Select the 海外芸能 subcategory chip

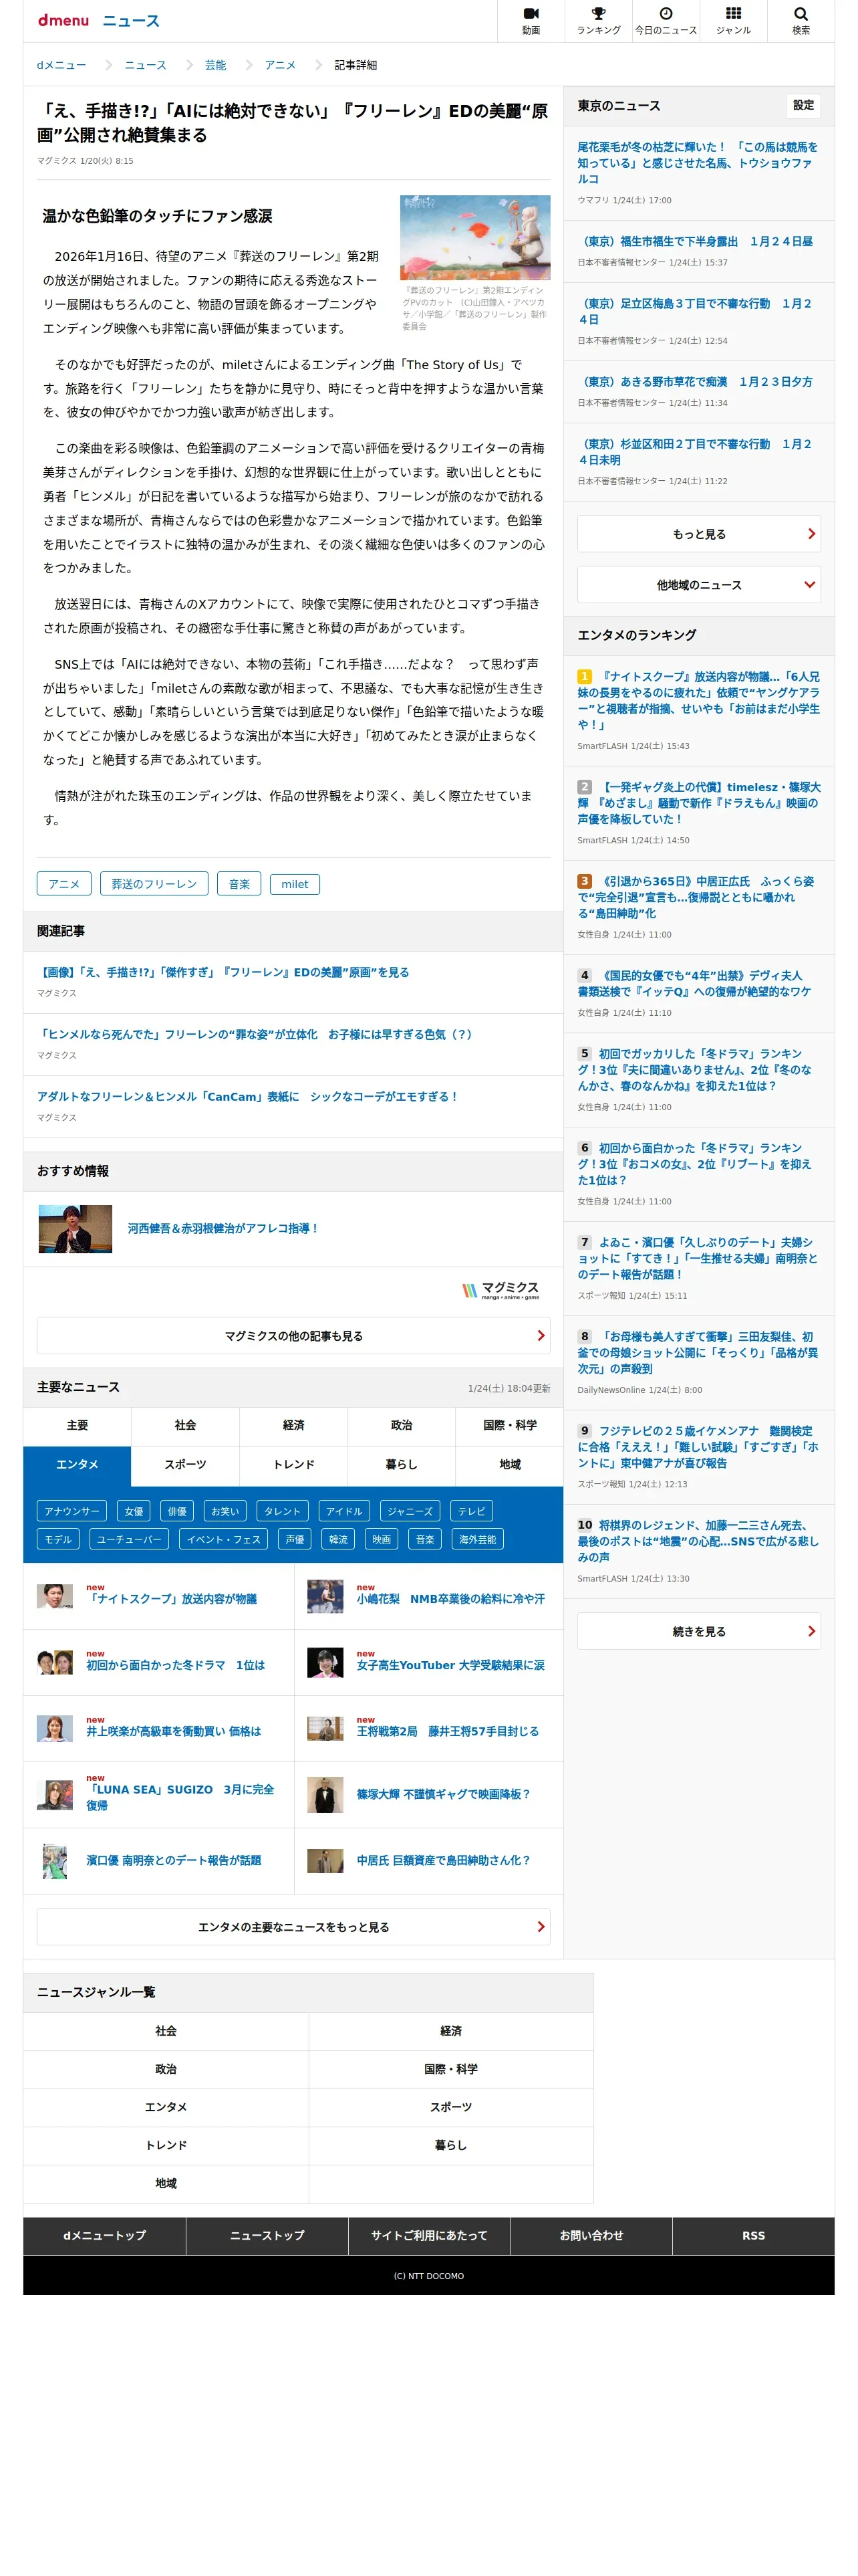(x=477, y=1539)
